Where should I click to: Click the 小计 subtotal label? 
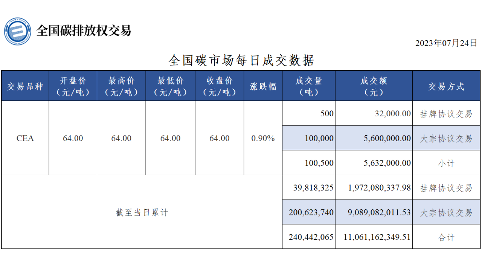[446, 163]
